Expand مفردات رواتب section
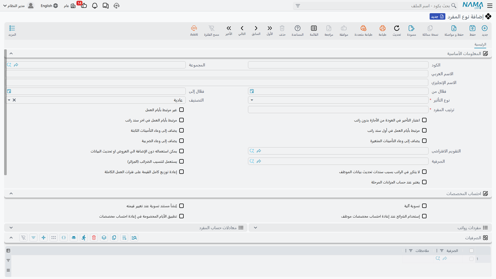 point(255,228)
